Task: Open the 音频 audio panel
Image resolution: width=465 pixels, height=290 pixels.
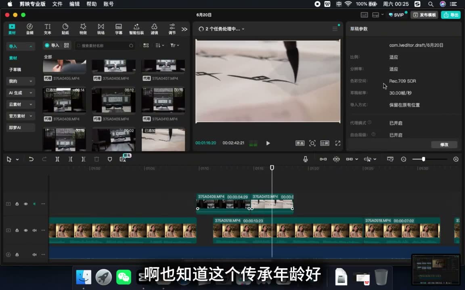Action: tap(29, 29)
